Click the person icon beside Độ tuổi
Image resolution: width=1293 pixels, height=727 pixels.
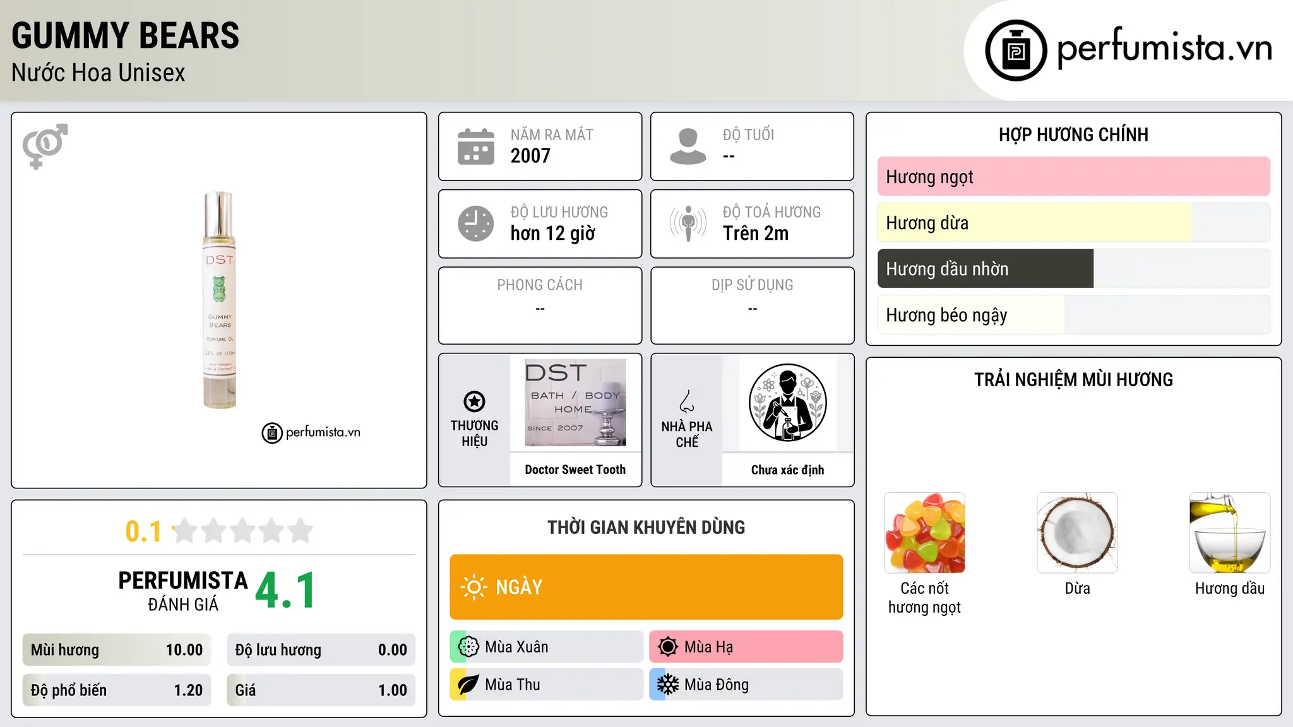pos(688,146)
